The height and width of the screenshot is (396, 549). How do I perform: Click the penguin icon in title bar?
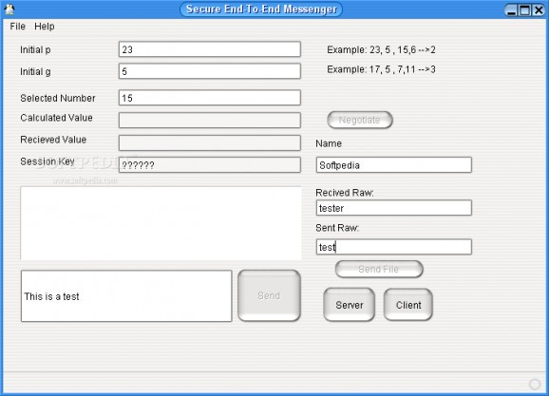9,9
